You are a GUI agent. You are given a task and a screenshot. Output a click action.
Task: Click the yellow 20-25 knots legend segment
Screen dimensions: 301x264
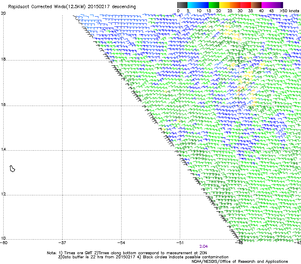click(225, 5)
